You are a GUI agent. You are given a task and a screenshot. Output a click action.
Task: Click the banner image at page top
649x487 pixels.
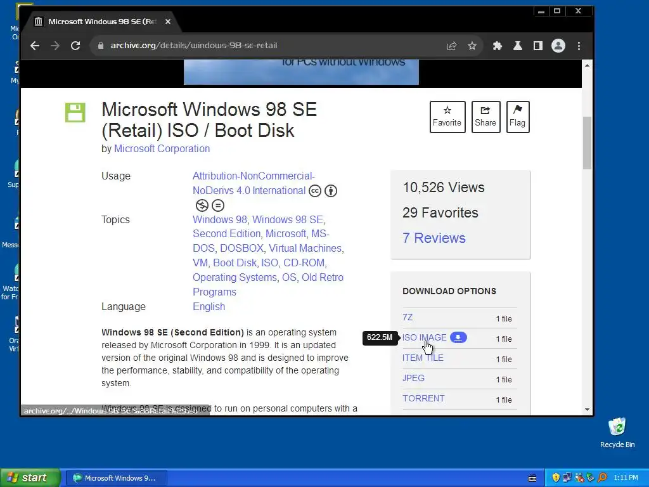coord(301,72)
